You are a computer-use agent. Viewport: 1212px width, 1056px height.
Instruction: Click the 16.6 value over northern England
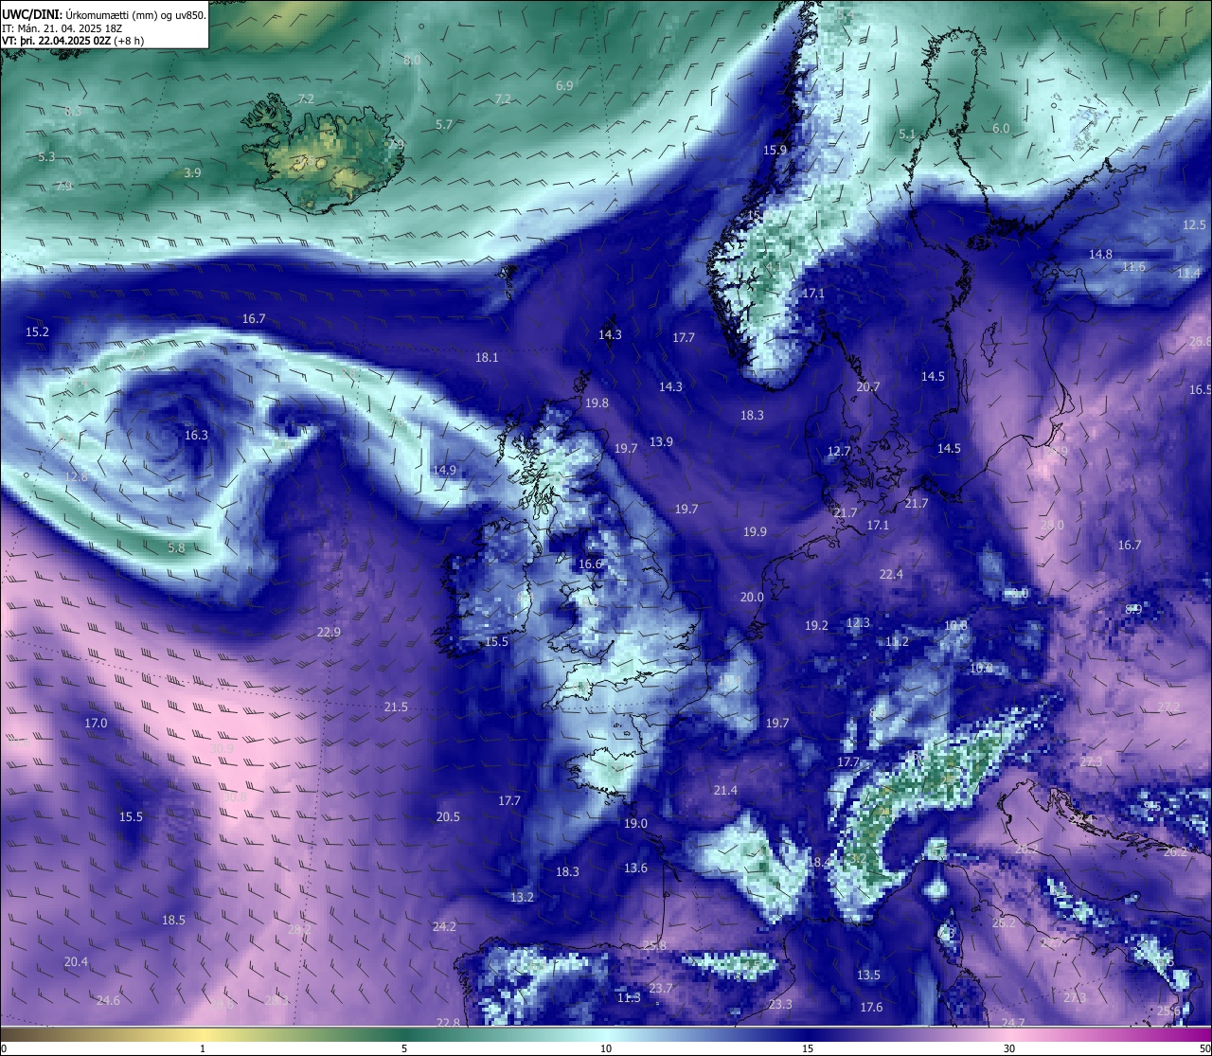590,564
